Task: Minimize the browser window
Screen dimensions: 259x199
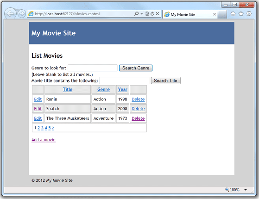Action: click(226, 5)
